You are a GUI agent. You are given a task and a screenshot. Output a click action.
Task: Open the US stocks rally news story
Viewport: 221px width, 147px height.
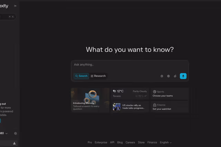(130, 107)
